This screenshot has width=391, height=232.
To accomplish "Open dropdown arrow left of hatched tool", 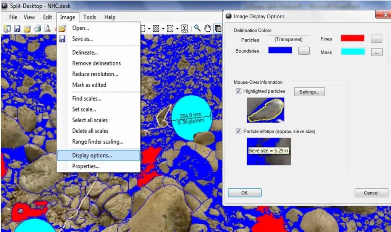I will click(x=149, y=29).
